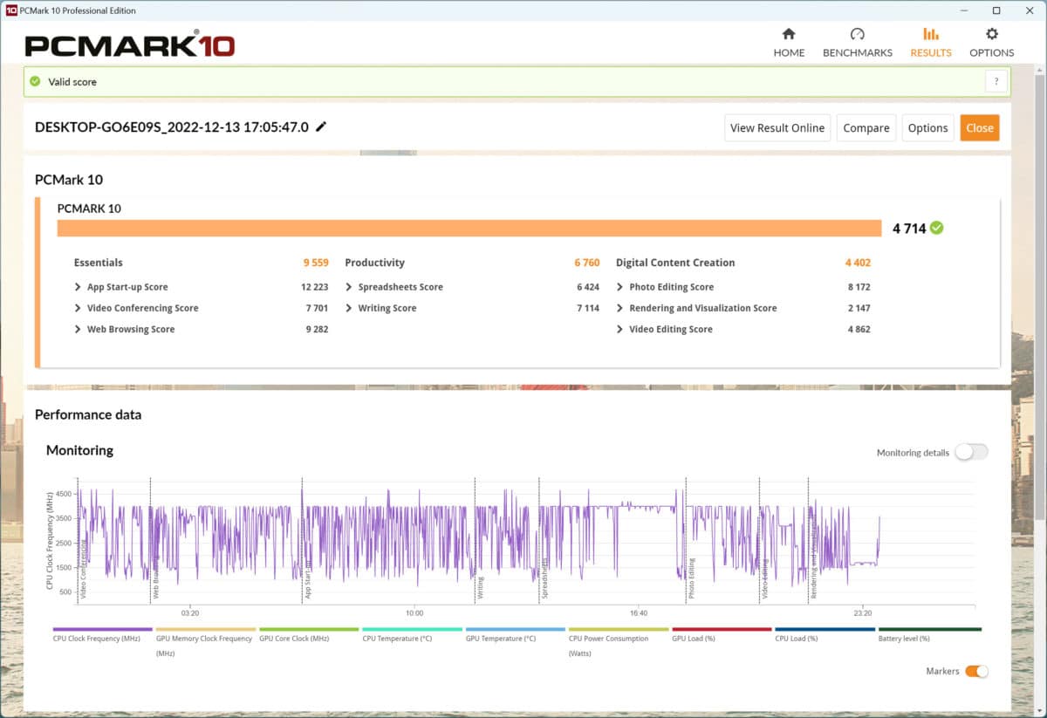The image size is (1047, 718).
Task: Click the overall score 4 714
Action: 909,229
